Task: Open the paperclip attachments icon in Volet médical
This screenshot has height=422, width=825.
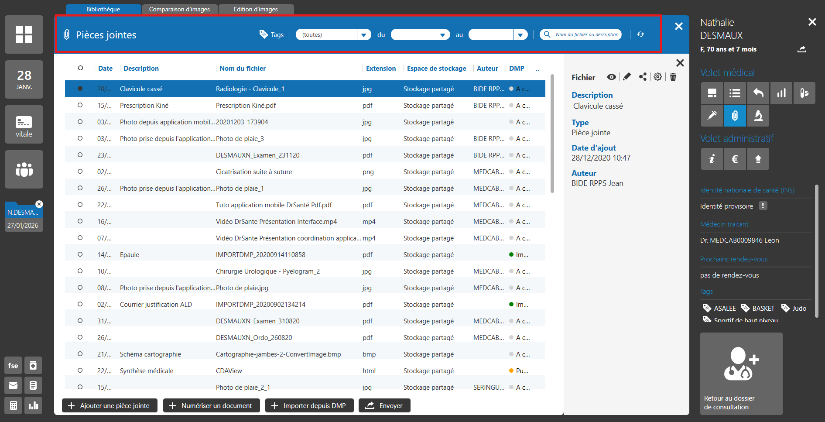Action: (735, 116)
